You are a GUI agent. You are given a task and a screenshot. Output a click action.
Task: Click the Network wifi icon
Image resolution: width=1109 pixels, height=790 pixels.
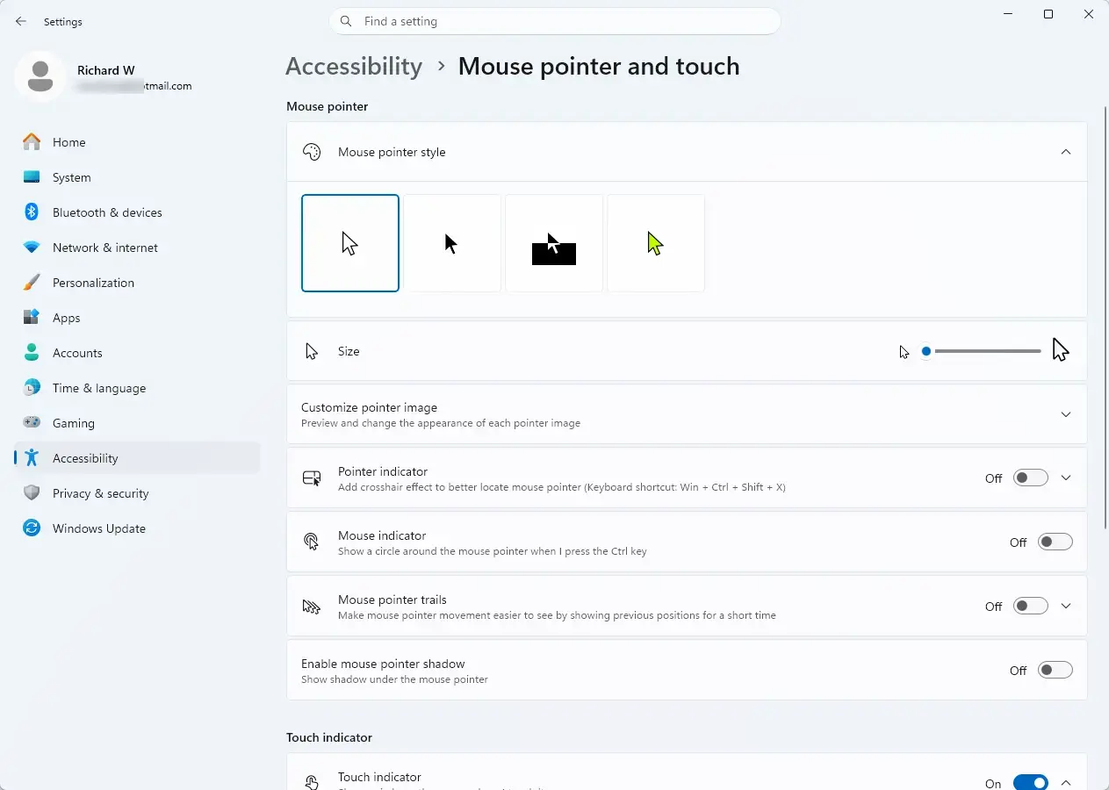point(32,247)
